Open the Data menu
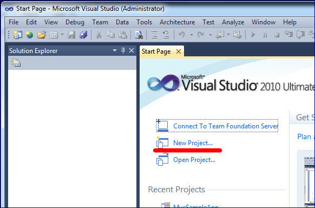The height and width of the screenshot is (208, 315). [x=122, y=22]
